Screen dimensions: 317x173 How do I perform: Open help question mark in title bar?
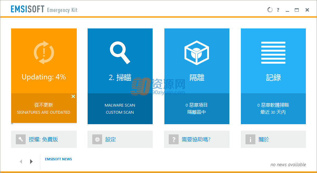pos(278,10)
